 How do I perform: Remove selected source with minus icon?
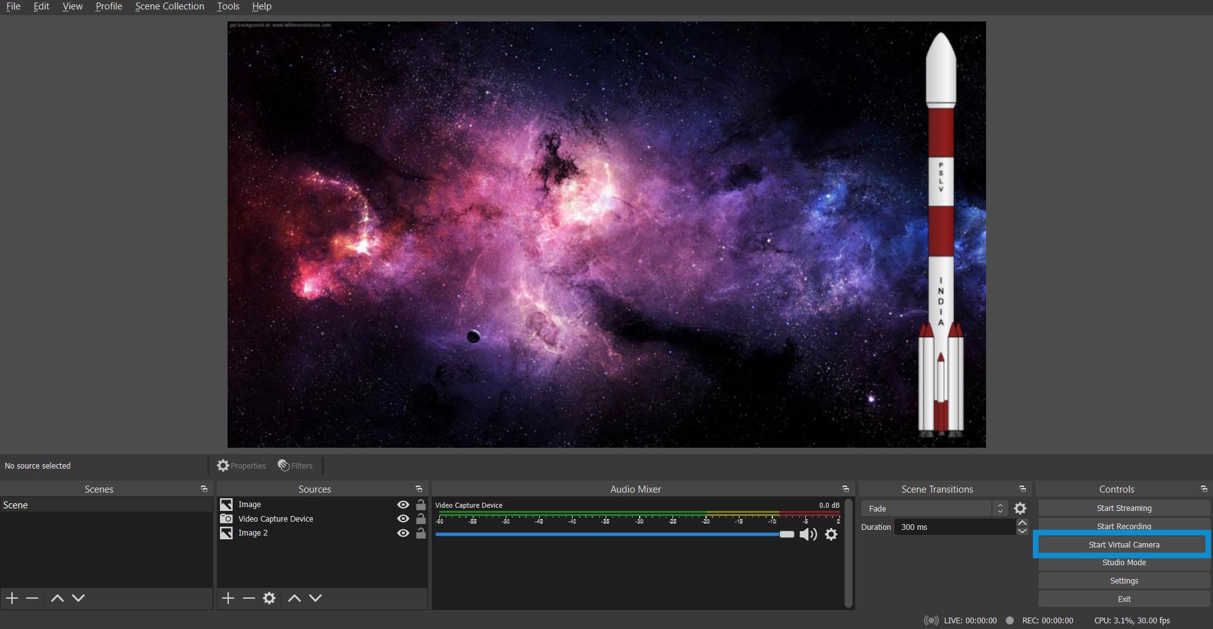point(249,598)
